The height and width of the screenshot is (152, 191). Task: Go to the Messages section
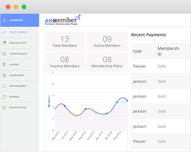tap(20, 97)
